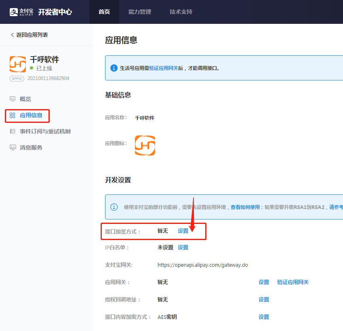Viewport: 343px width, 331px height.
Task: Select the APPID number 2021001139682904
Action: [48, 78]
